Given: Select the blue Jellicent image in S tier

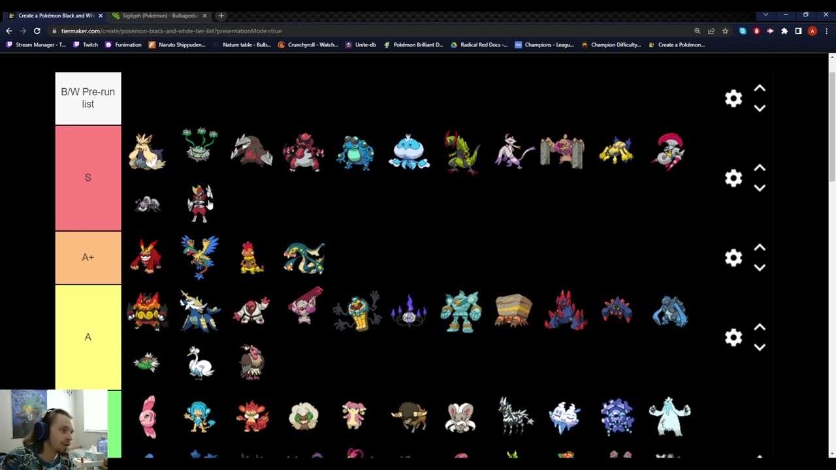Looking at the screenshot, I should (x=409, y=151).
